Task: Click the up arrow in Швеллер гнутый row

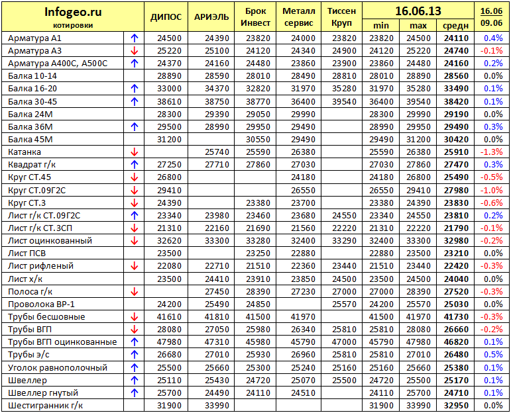Action: [135, 393]
